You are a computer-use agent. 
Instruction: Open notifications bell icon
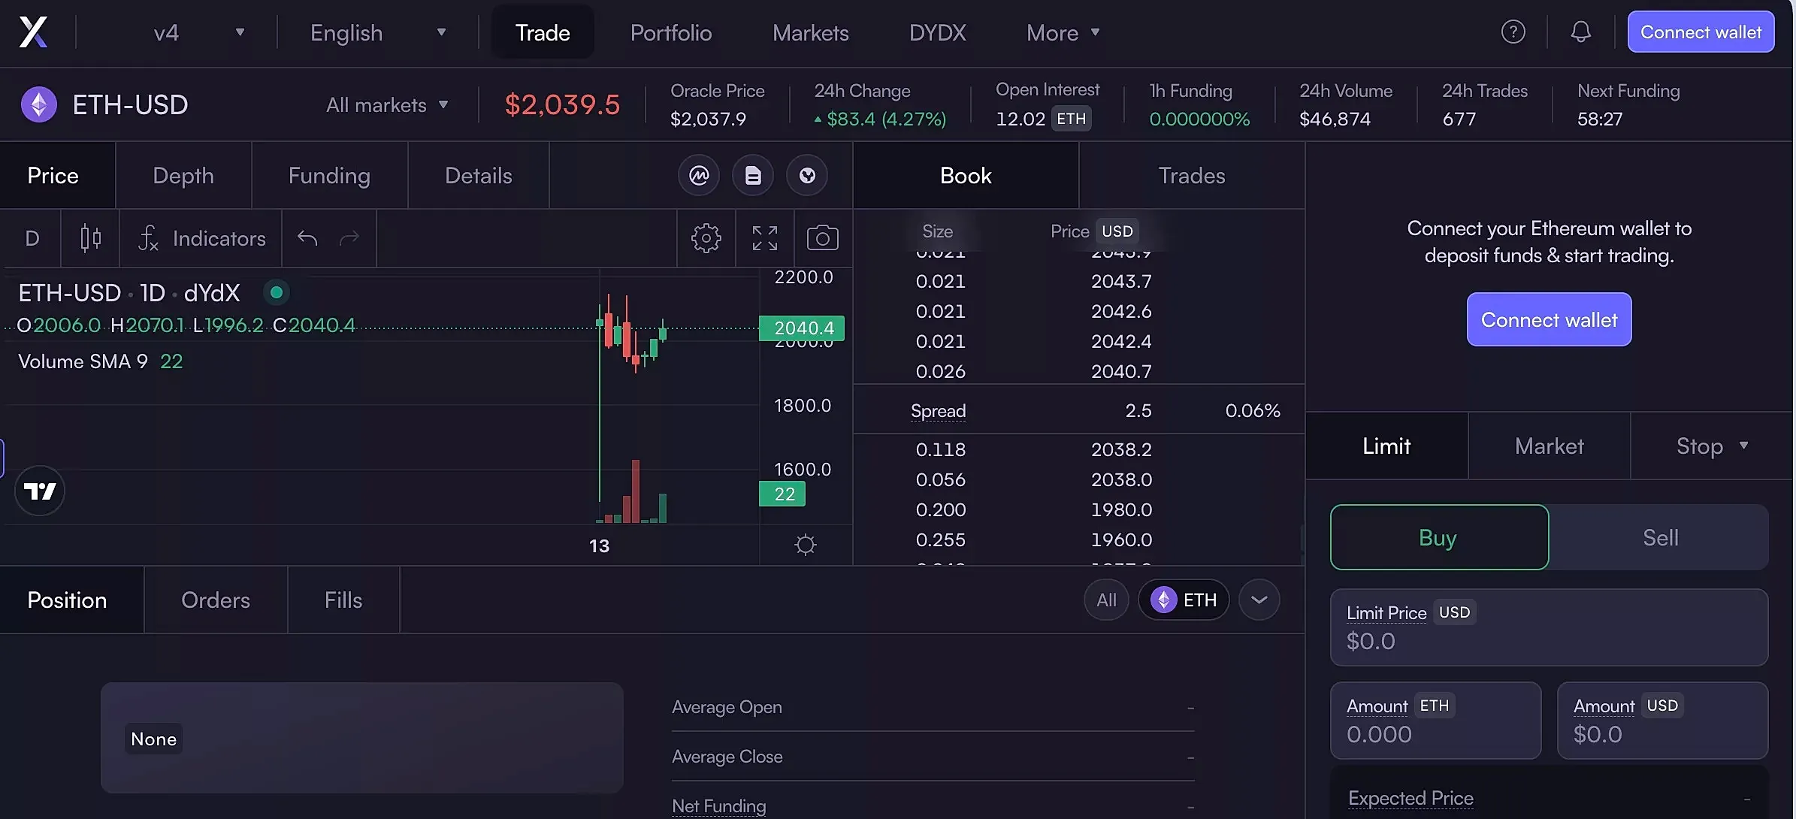pyautogui.click(x=1580, y=32)
